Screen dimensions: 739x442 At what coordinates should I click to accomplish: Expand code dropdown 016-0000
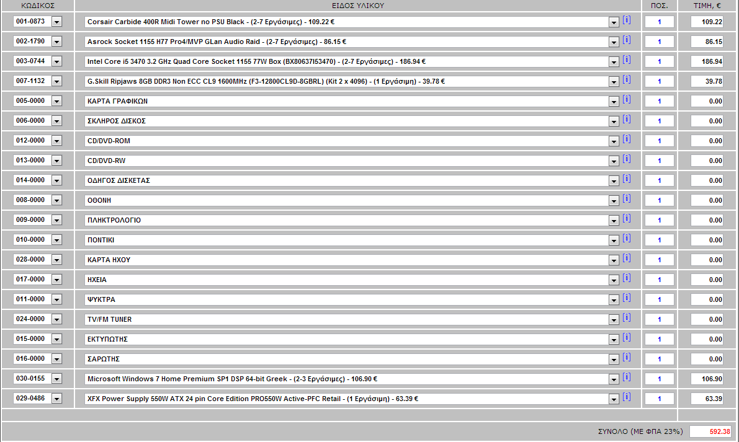[x=56, y=359]
